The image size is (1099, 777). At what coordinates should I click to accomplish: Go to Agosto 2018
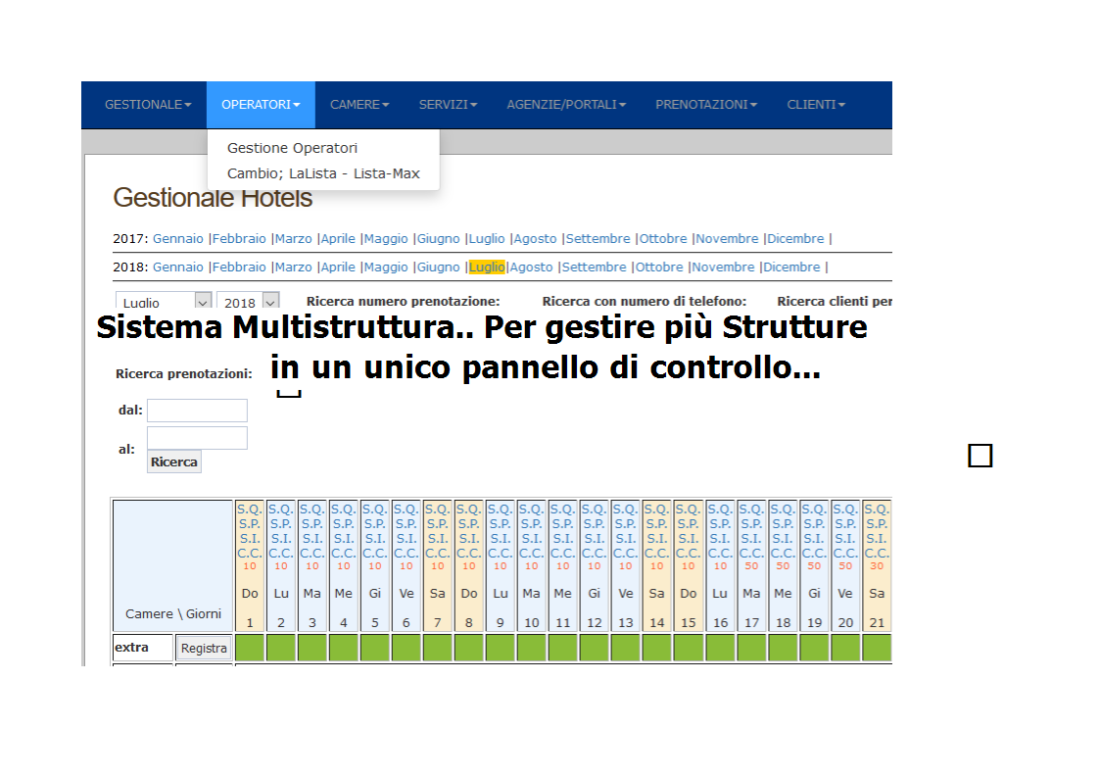(x=532, y=267)
